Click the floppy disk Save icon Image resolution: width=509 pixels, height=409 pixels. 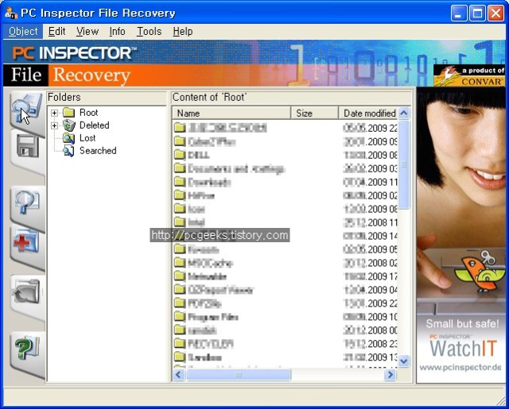click(x=28, y=146)
